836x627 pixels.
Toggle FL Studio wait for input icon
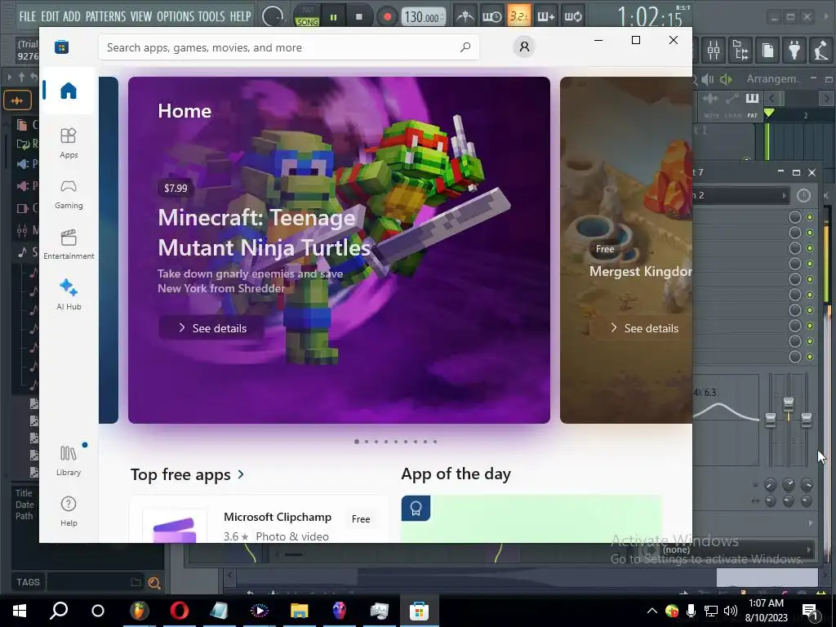(491, 16)
